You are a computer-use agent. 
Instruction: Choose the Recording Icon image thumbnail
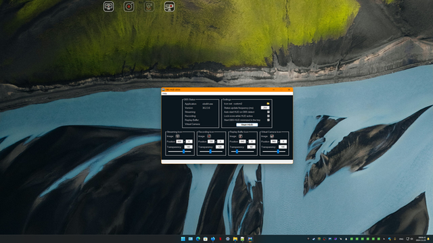point(209,136)
